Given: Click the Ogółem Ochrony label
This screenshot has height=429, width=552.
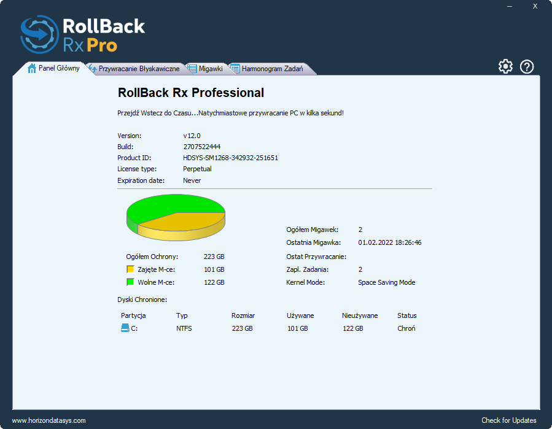Looking at the screenshot, I should 152,257.
